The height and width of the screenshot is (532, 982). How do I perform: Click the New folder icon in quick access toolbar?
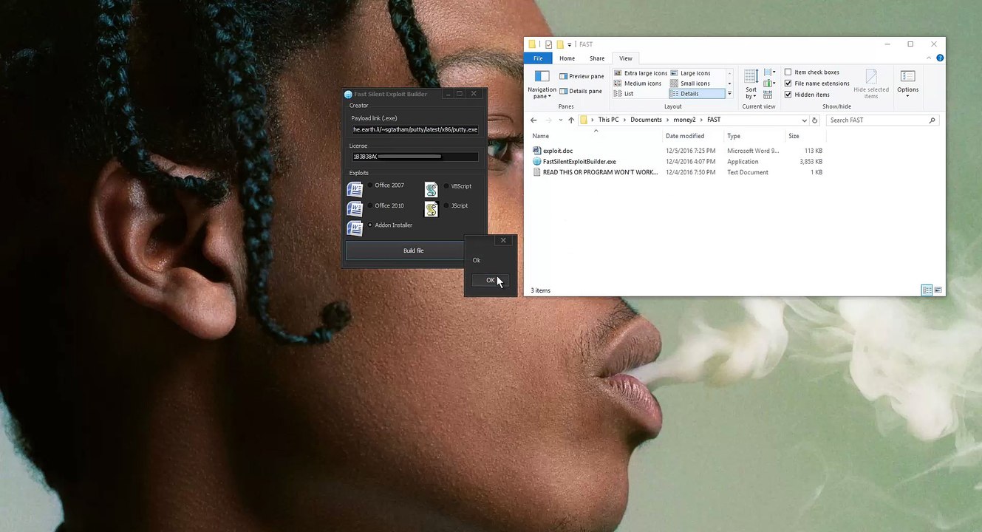tap(560, 44)
